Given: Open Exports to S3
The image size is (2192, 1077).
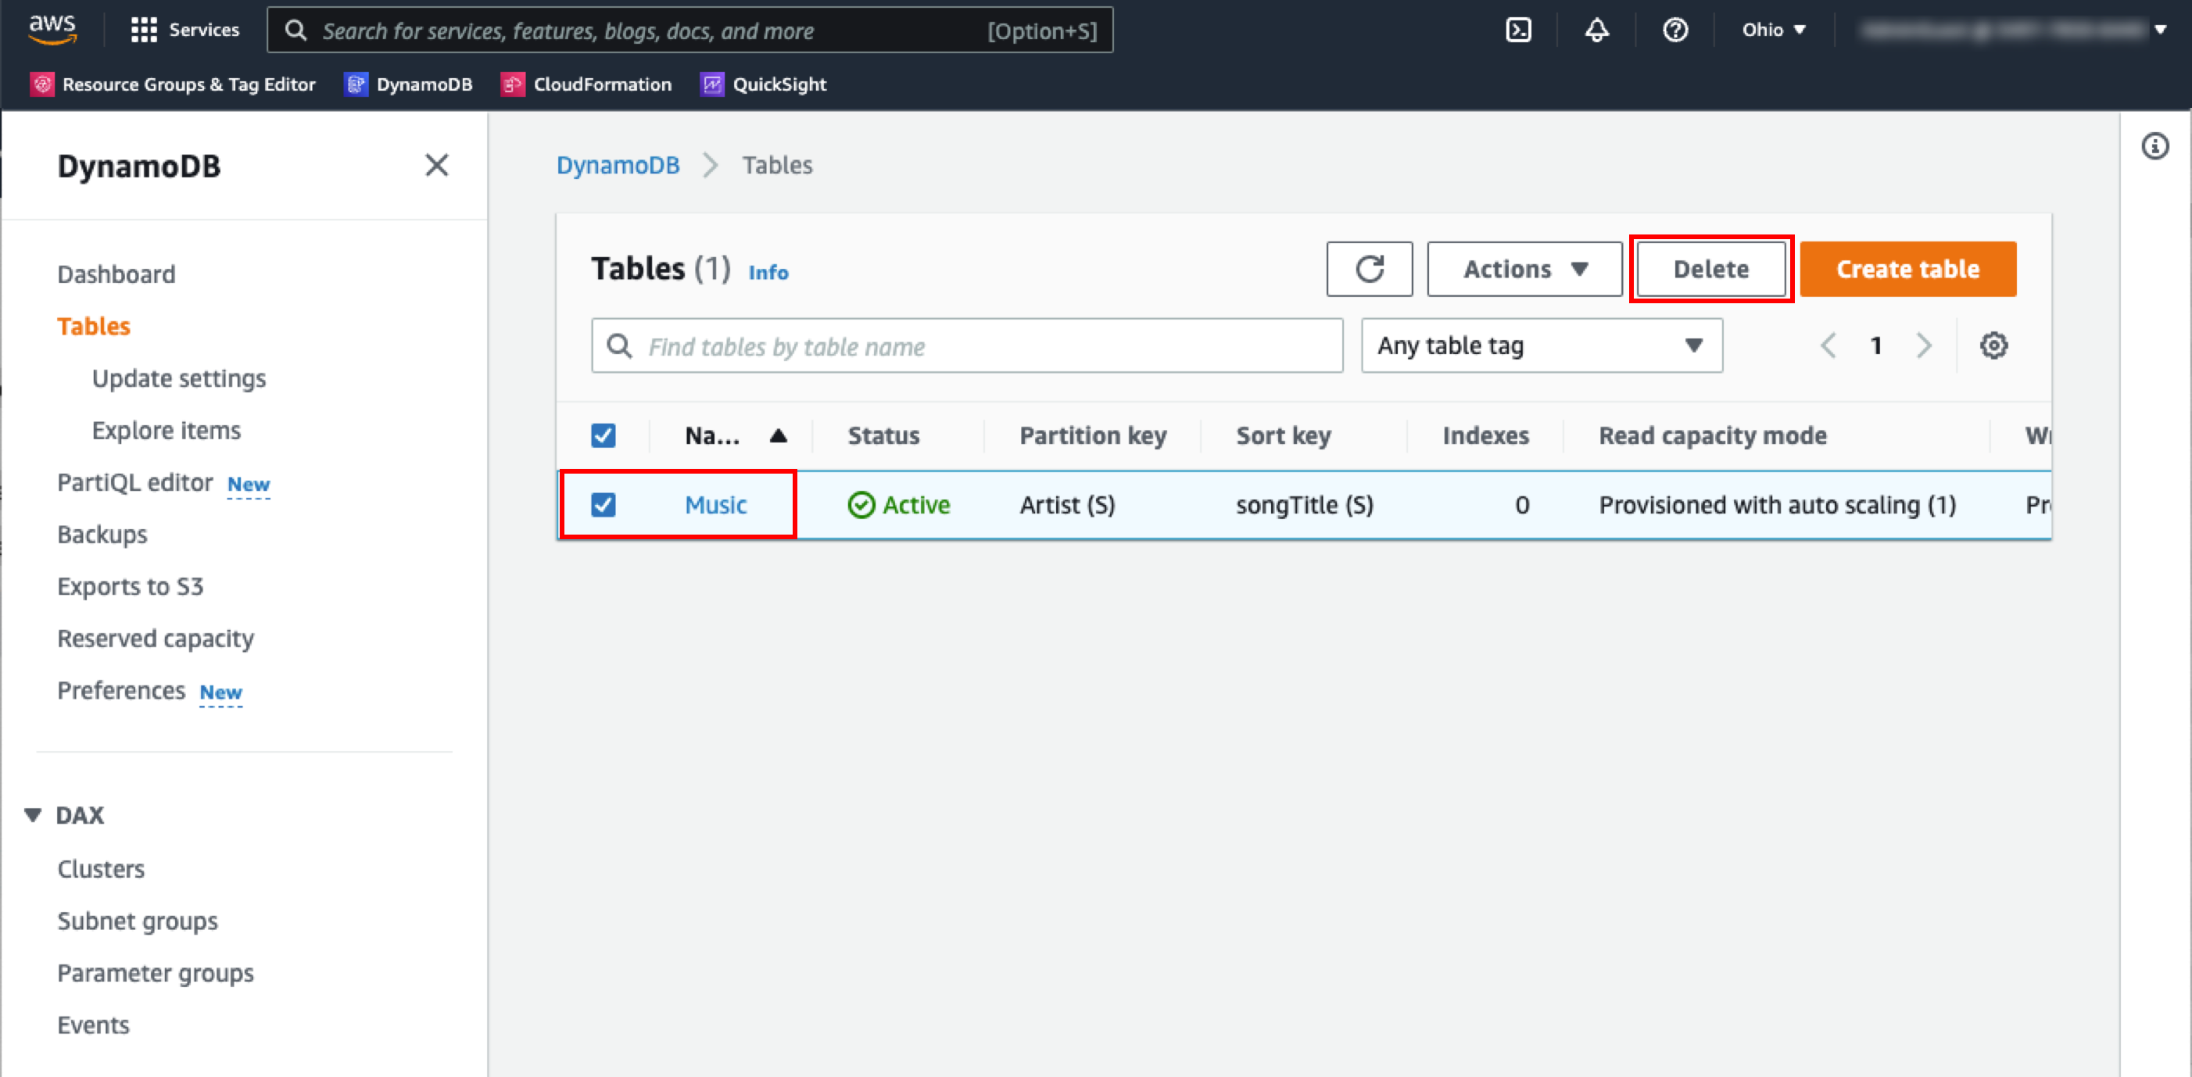Looking at the screenshot, I should (x=131, y=586).
